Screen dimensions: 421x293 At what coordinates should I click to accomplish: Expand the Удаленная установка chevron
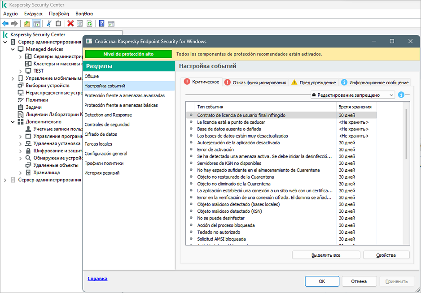[20, 143]
